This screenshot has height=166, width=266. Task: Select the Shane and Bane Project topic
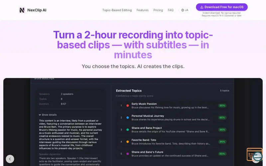172,129
